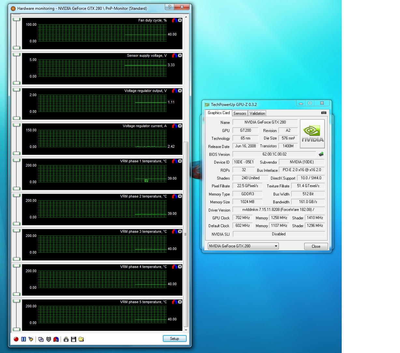Remove the VRM phase 3 temperature graph with its X

click(x=180, y=231)
